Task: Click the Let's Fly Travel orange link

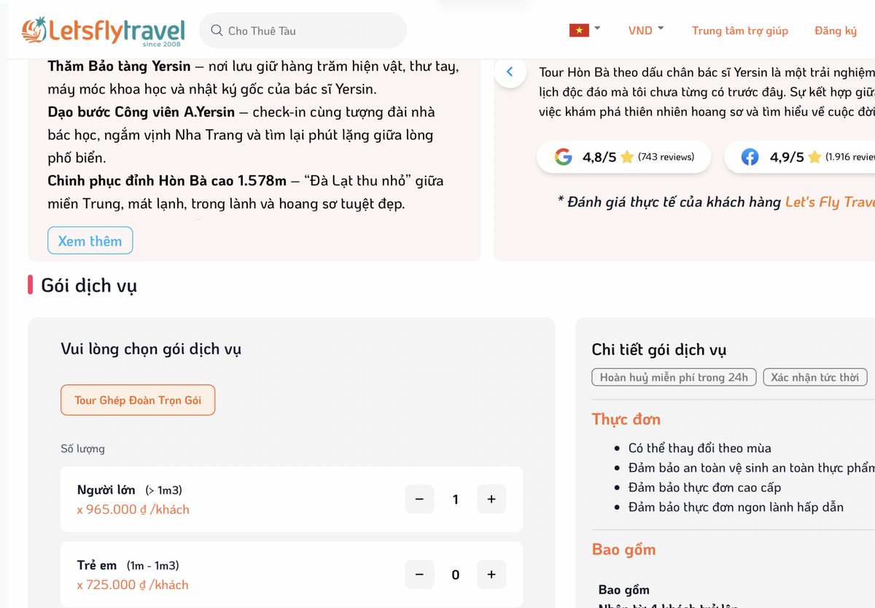Action: [x=830, y=202]
